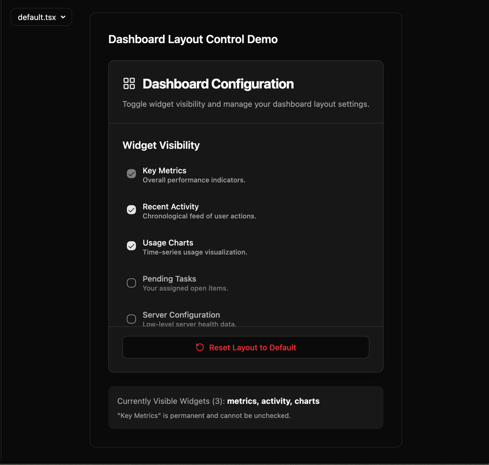Click the disabled Key Metrics checkbox

(x=131, y=174)
